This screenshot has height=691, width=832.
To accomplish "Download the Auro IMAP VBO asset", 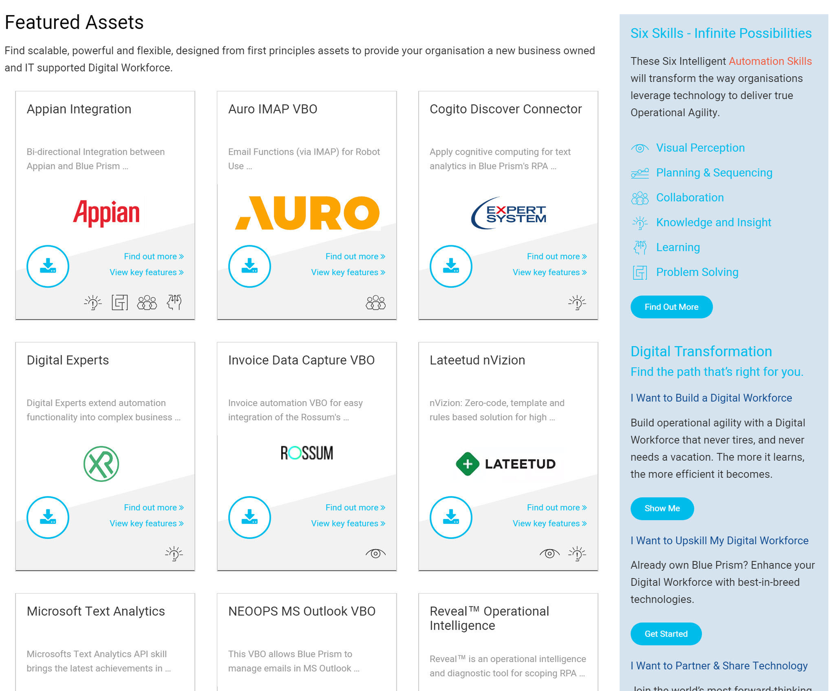I will point(249,266).
